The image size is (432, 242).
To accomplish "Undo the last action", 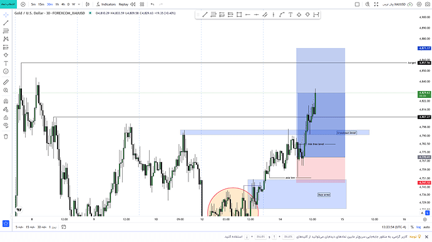I will tap(152, 4).
